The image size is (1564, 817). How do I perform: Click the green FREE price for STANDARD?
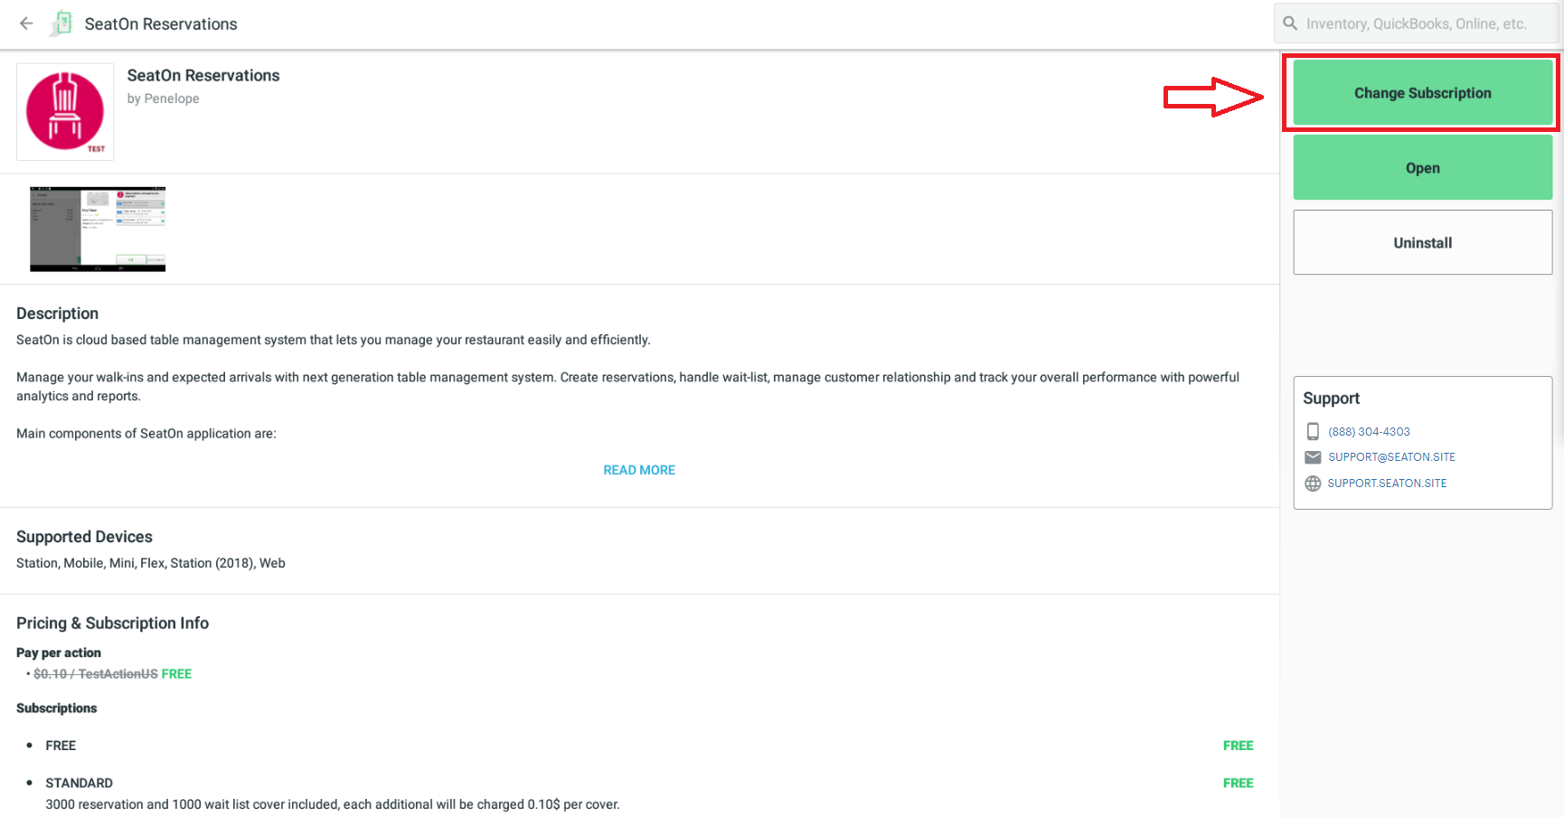[1238, 783]
